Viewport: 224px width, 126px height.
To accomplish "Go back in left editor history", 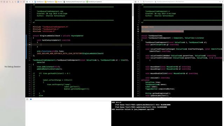I will click(30, 2).
